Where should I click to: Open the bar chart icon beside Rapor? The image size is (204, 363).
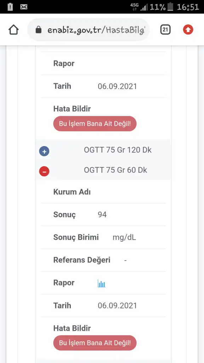pyautogui.click(x=102, y=283)
